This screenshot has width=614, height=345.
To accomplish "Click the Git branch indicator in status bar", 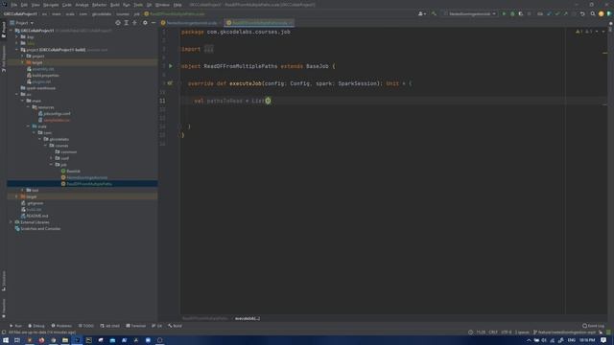I will [x=564, y=333].
